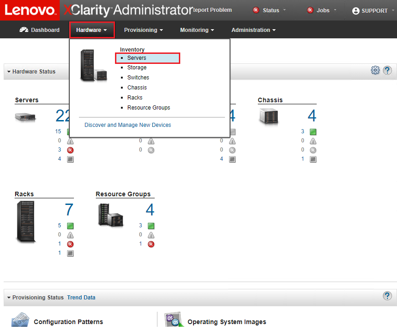Select Racks in the Inventory list

pyautogui.click(x=135, y=98)
